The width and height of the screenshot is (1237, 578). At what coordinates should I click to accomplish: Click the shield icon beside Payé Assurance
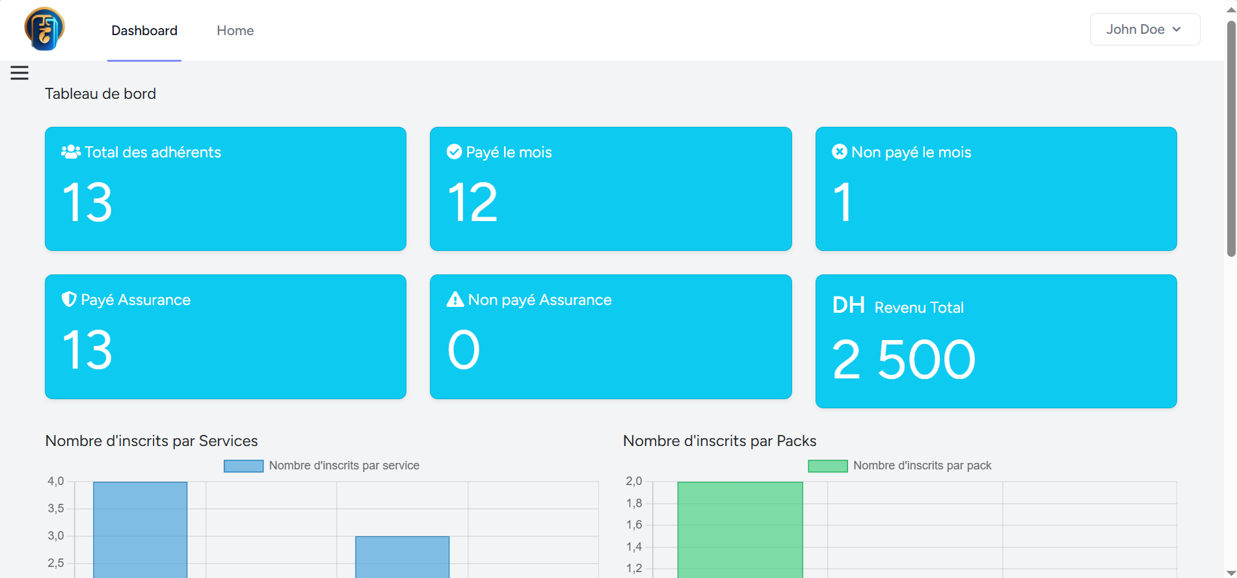[69, 299]
